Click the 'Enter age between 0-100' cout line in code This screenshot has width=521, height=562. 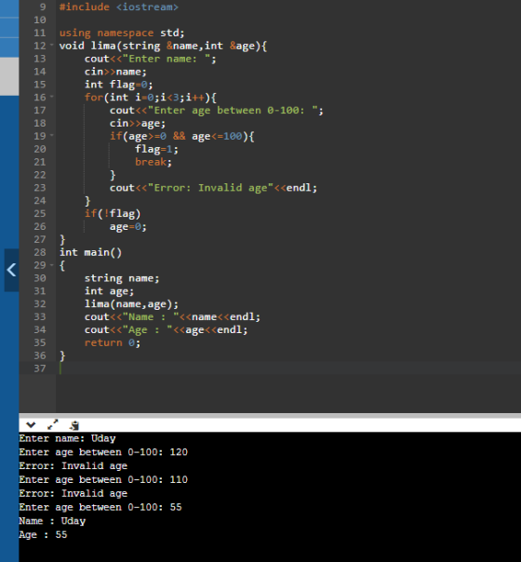(217, 111)
